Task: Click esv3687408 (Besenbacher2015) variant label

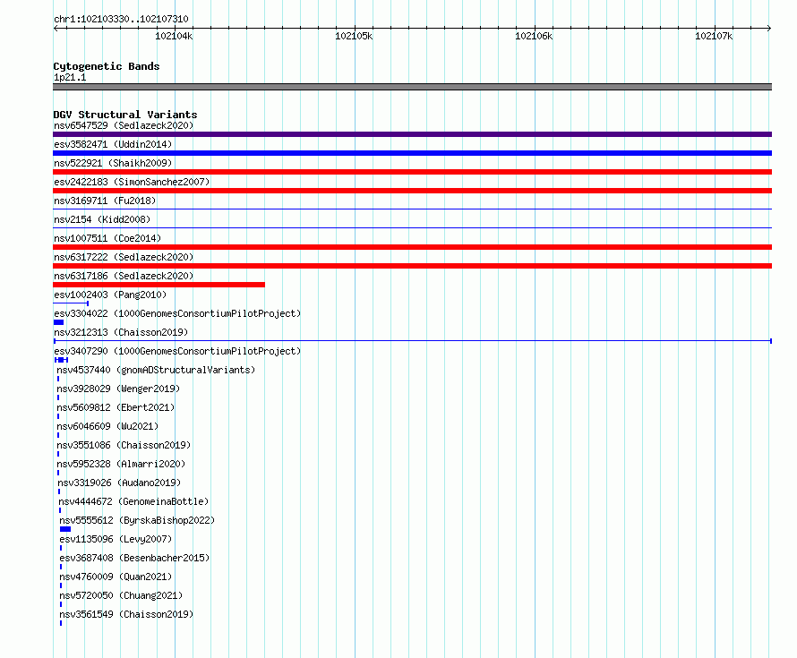Action: (134, 558)
